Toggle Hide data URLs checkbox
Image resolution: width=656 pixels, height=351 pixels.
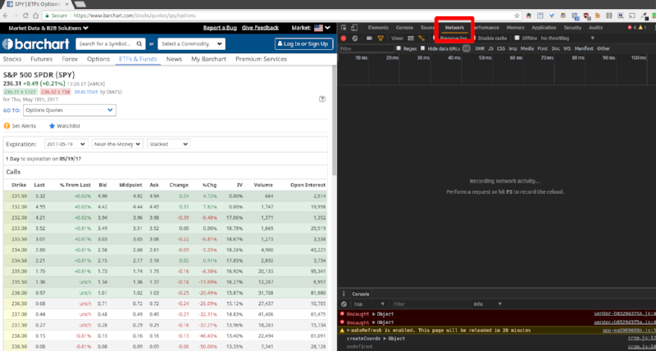[x=423, y=48]
